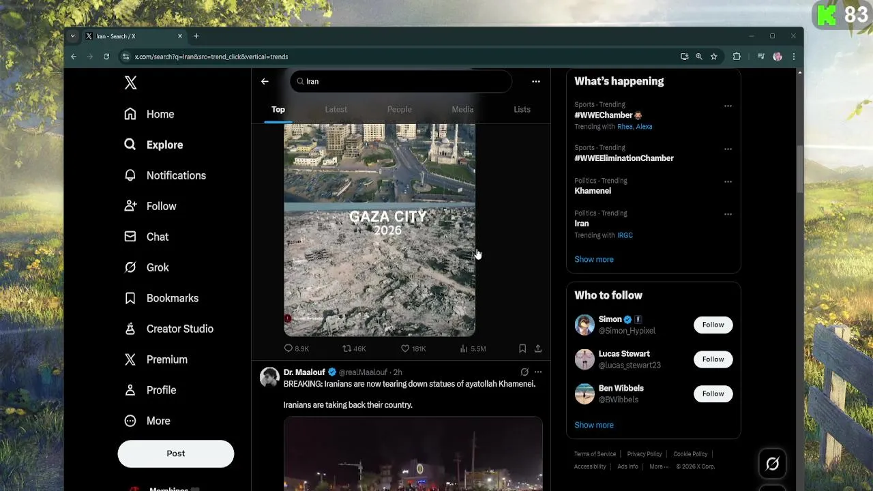This screenshot has width=873, height=491.
Task: Expand the footer More menu
Action: click(x=659, y=466)
